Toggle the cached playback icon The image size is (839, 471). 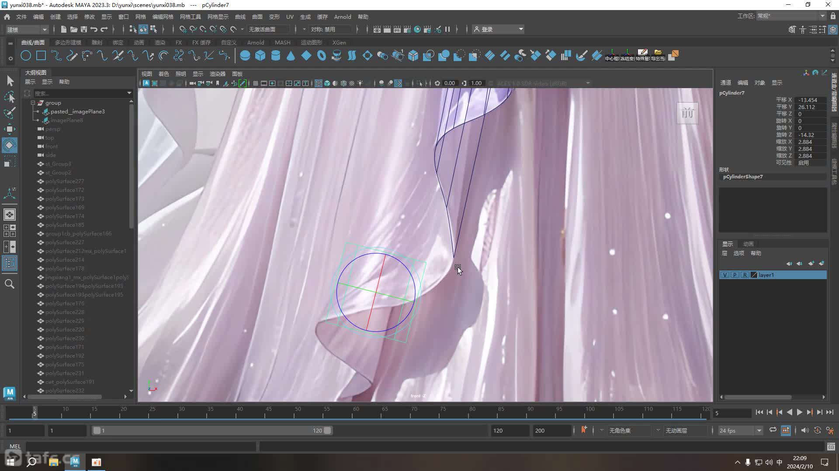pos(786,430)
